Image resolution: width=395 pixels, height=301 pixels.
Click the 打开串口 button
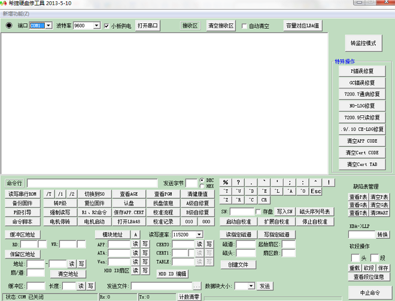click(148, 26)
